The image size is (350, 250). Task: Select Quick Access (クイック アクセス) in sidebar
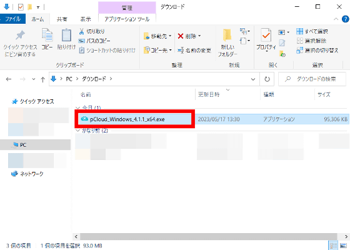pos(33,101)
